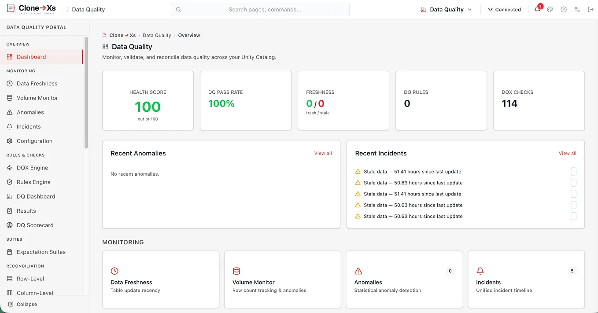Image resolution: width=598 pixels, height=313 pixels.
Task: Open the Volume Monitor card
Action: tap(283, 280)
